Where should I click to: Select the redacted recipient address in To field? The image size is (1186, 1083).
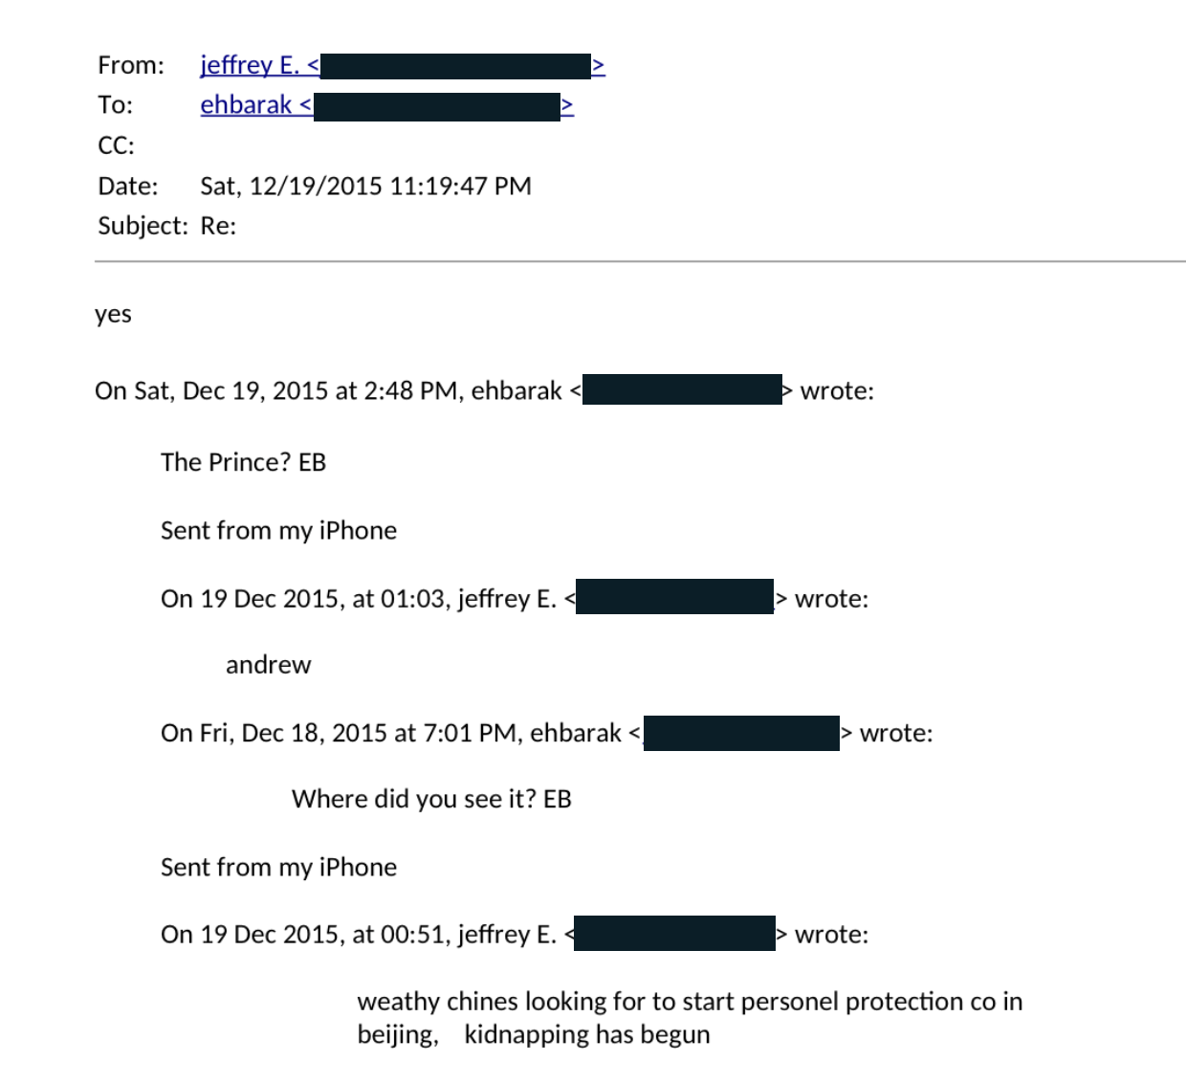437,106
